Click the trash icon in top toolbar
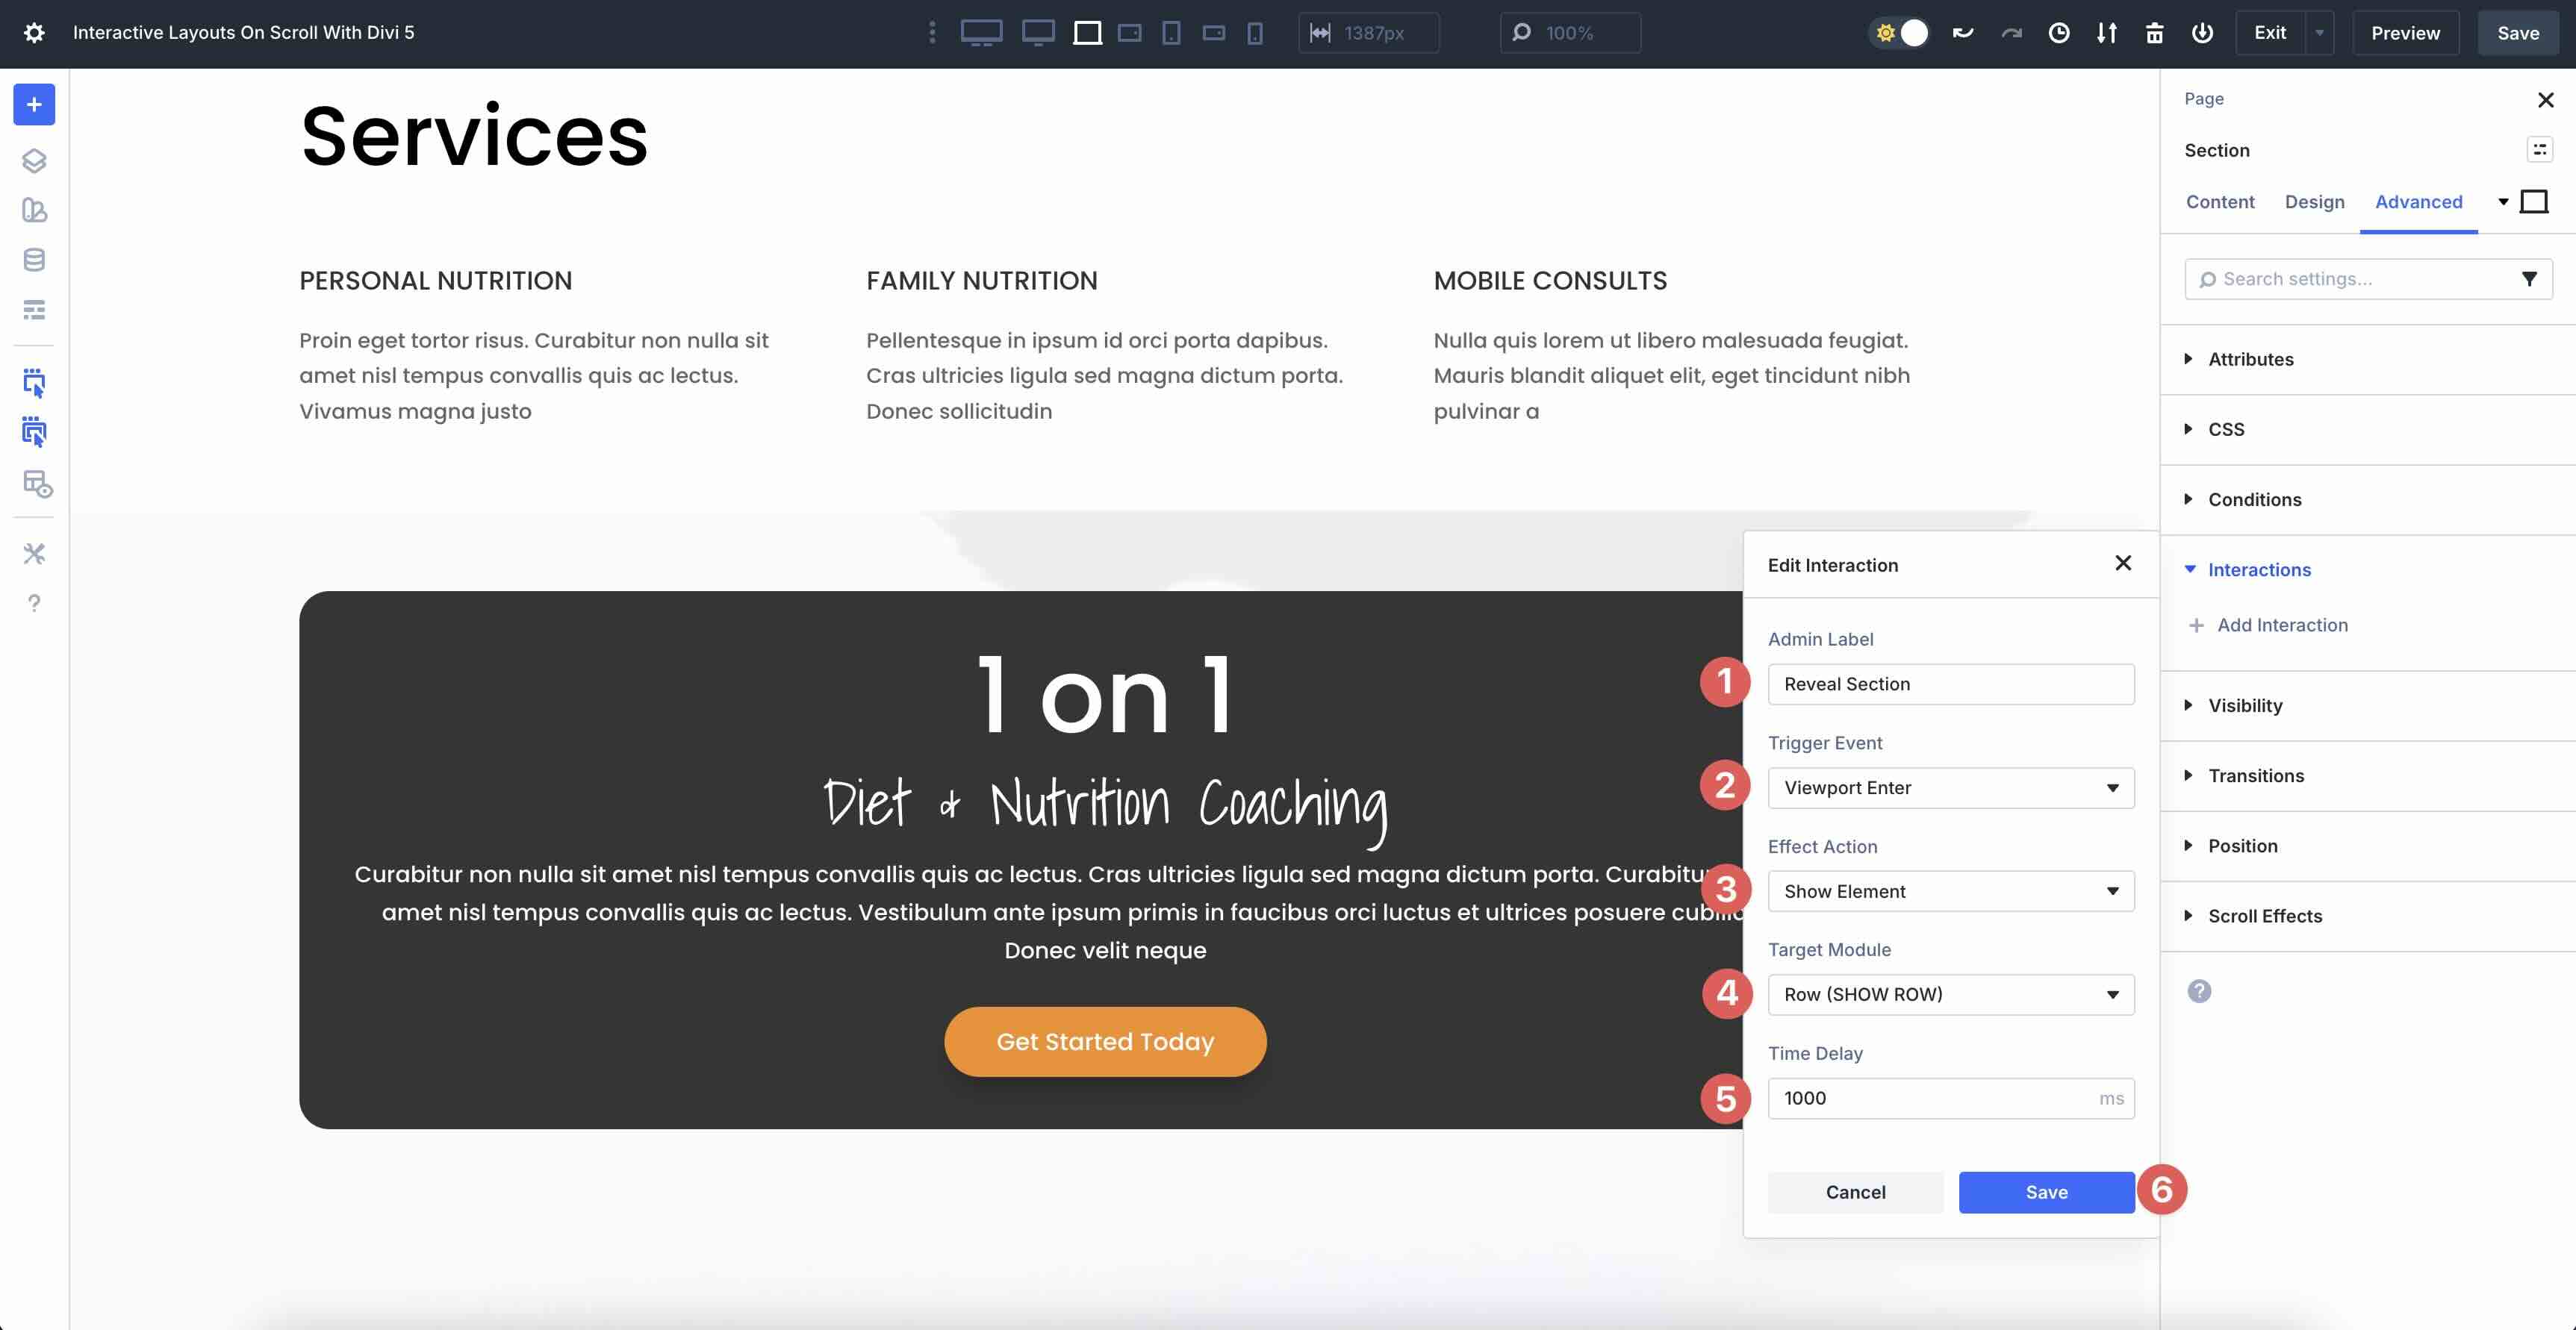 (2154, 33)
